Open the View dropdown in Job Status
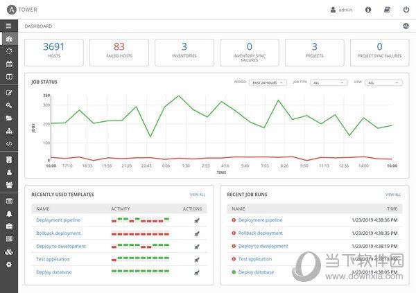Screen dimensions: 416x293 [383, 82]
